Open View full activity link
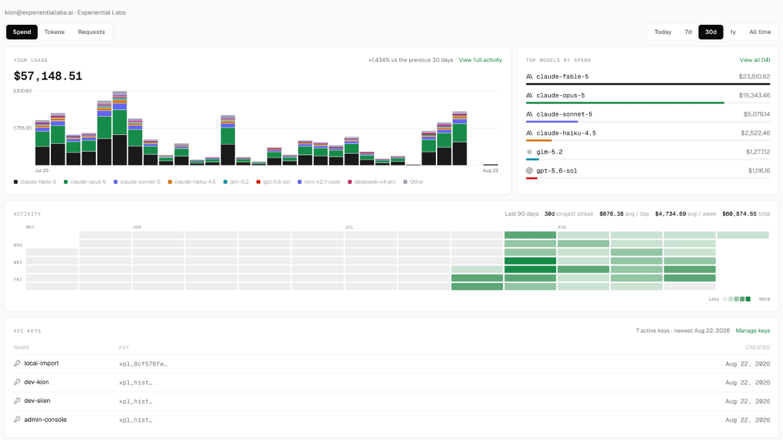The image size is (783, 440). 480,60
